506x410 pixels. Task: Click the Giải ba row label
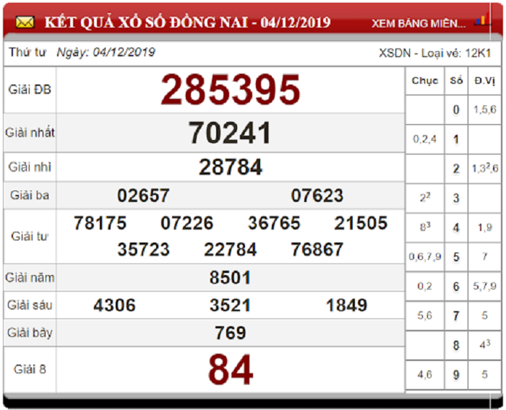click(30, 196)
